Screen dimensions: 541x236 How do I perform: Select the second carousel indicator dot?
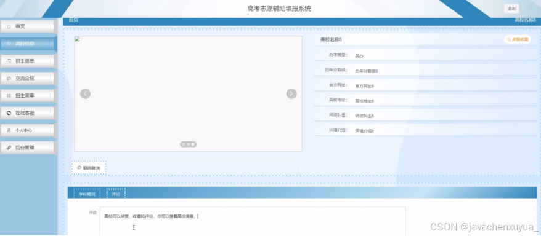pos(189,144)
